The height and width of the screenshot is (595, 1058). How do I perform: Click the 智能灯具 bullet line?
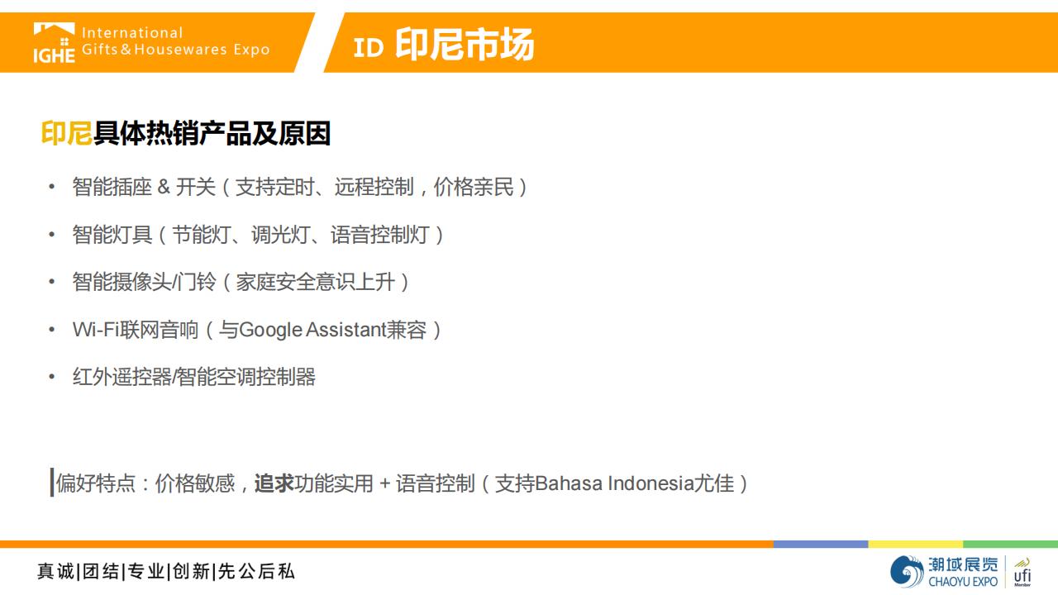(258, 235)
